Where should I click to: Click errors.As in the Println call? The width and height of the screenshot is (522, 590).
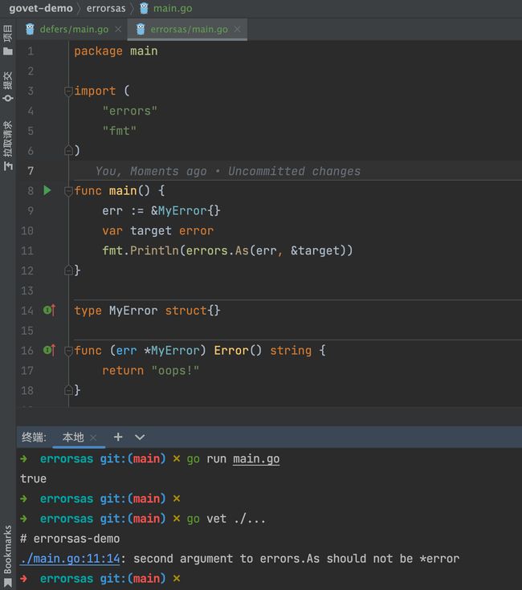(217, 250)
